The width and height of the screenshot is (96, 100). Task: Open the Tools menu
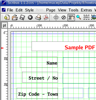tap(73, 10)
